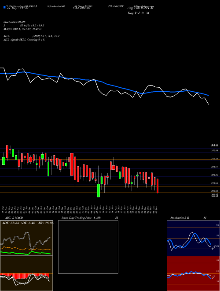Open the red RSI chart panel
The width and height of the screenshot is (220, 291).
tap(193, 273)
